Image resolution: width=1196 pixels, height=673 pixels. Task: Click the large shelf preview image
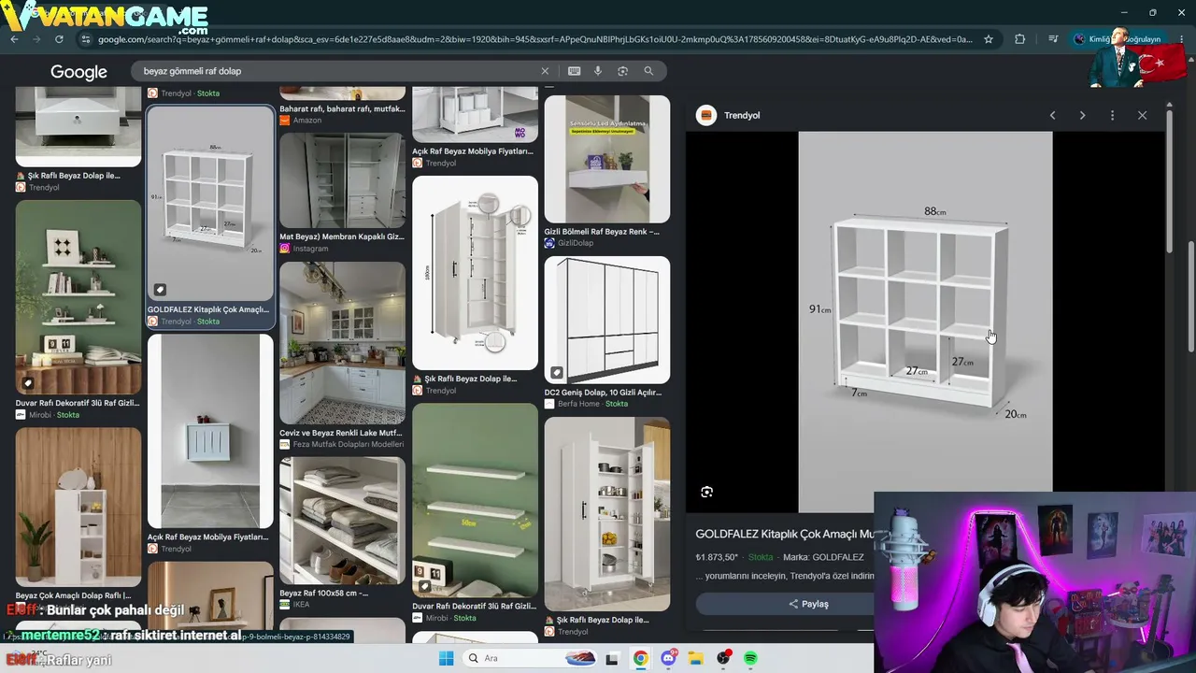(x=925, y=322)
